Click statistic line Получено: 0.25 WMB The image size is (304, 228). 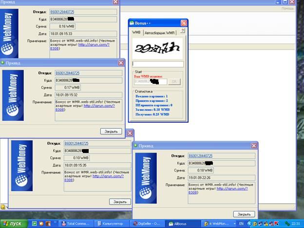(x=152, y=114)
